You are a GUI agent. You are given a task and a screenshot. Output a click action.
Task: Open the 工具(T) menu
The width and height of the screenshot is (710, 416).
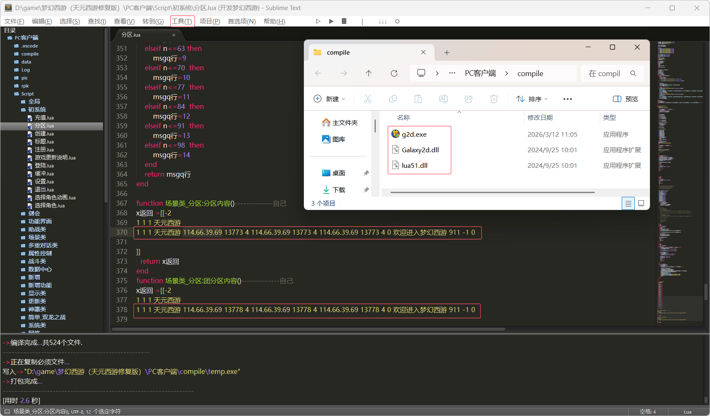click(x=182, y=21)
